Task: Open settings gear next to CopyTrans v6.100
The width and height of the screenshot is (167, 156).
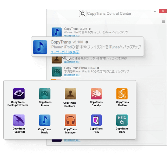Action: (87, 42)
